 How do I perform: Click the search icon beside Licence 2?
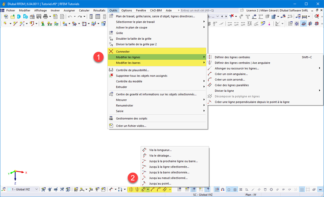tap(242, 10)
